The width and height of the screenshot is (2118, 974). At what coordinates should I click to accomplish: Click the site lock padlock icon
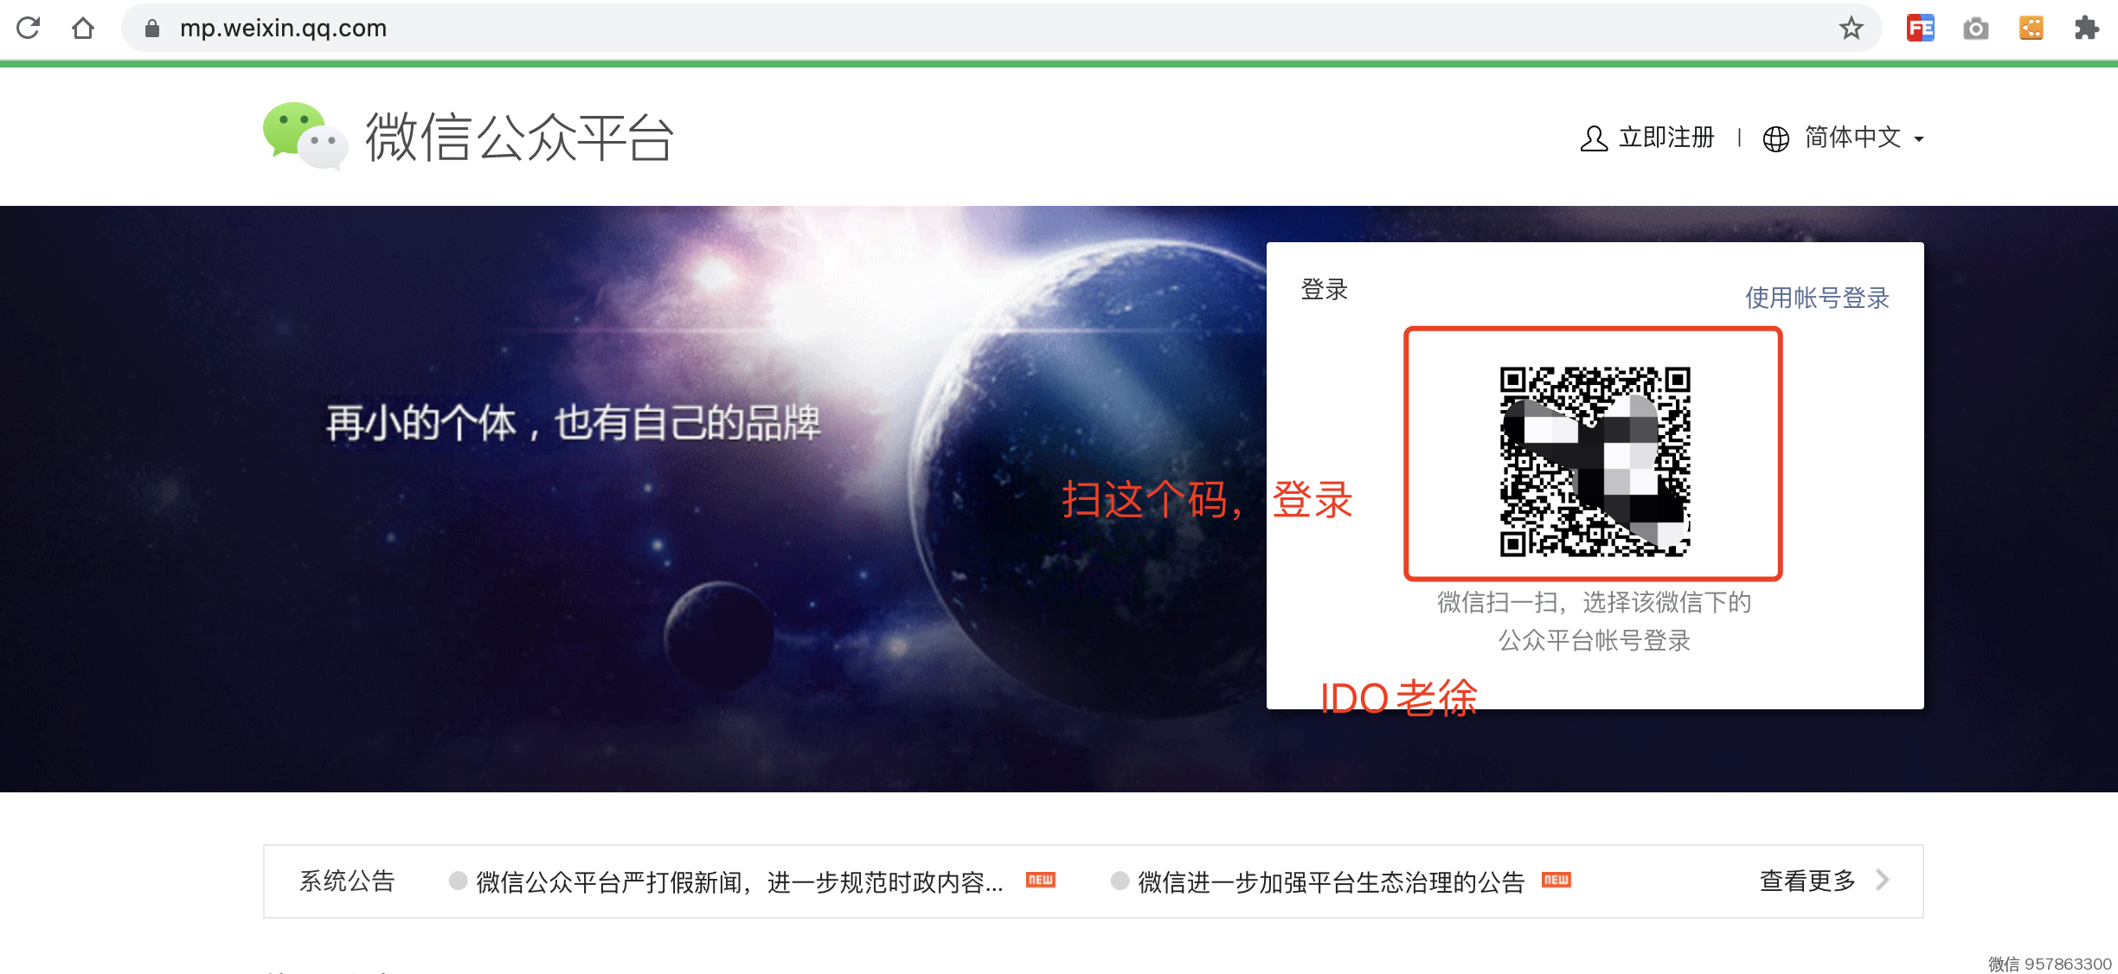tap(152, 28)
